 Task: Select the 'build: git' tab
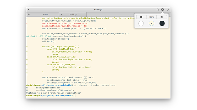(73, 14)
